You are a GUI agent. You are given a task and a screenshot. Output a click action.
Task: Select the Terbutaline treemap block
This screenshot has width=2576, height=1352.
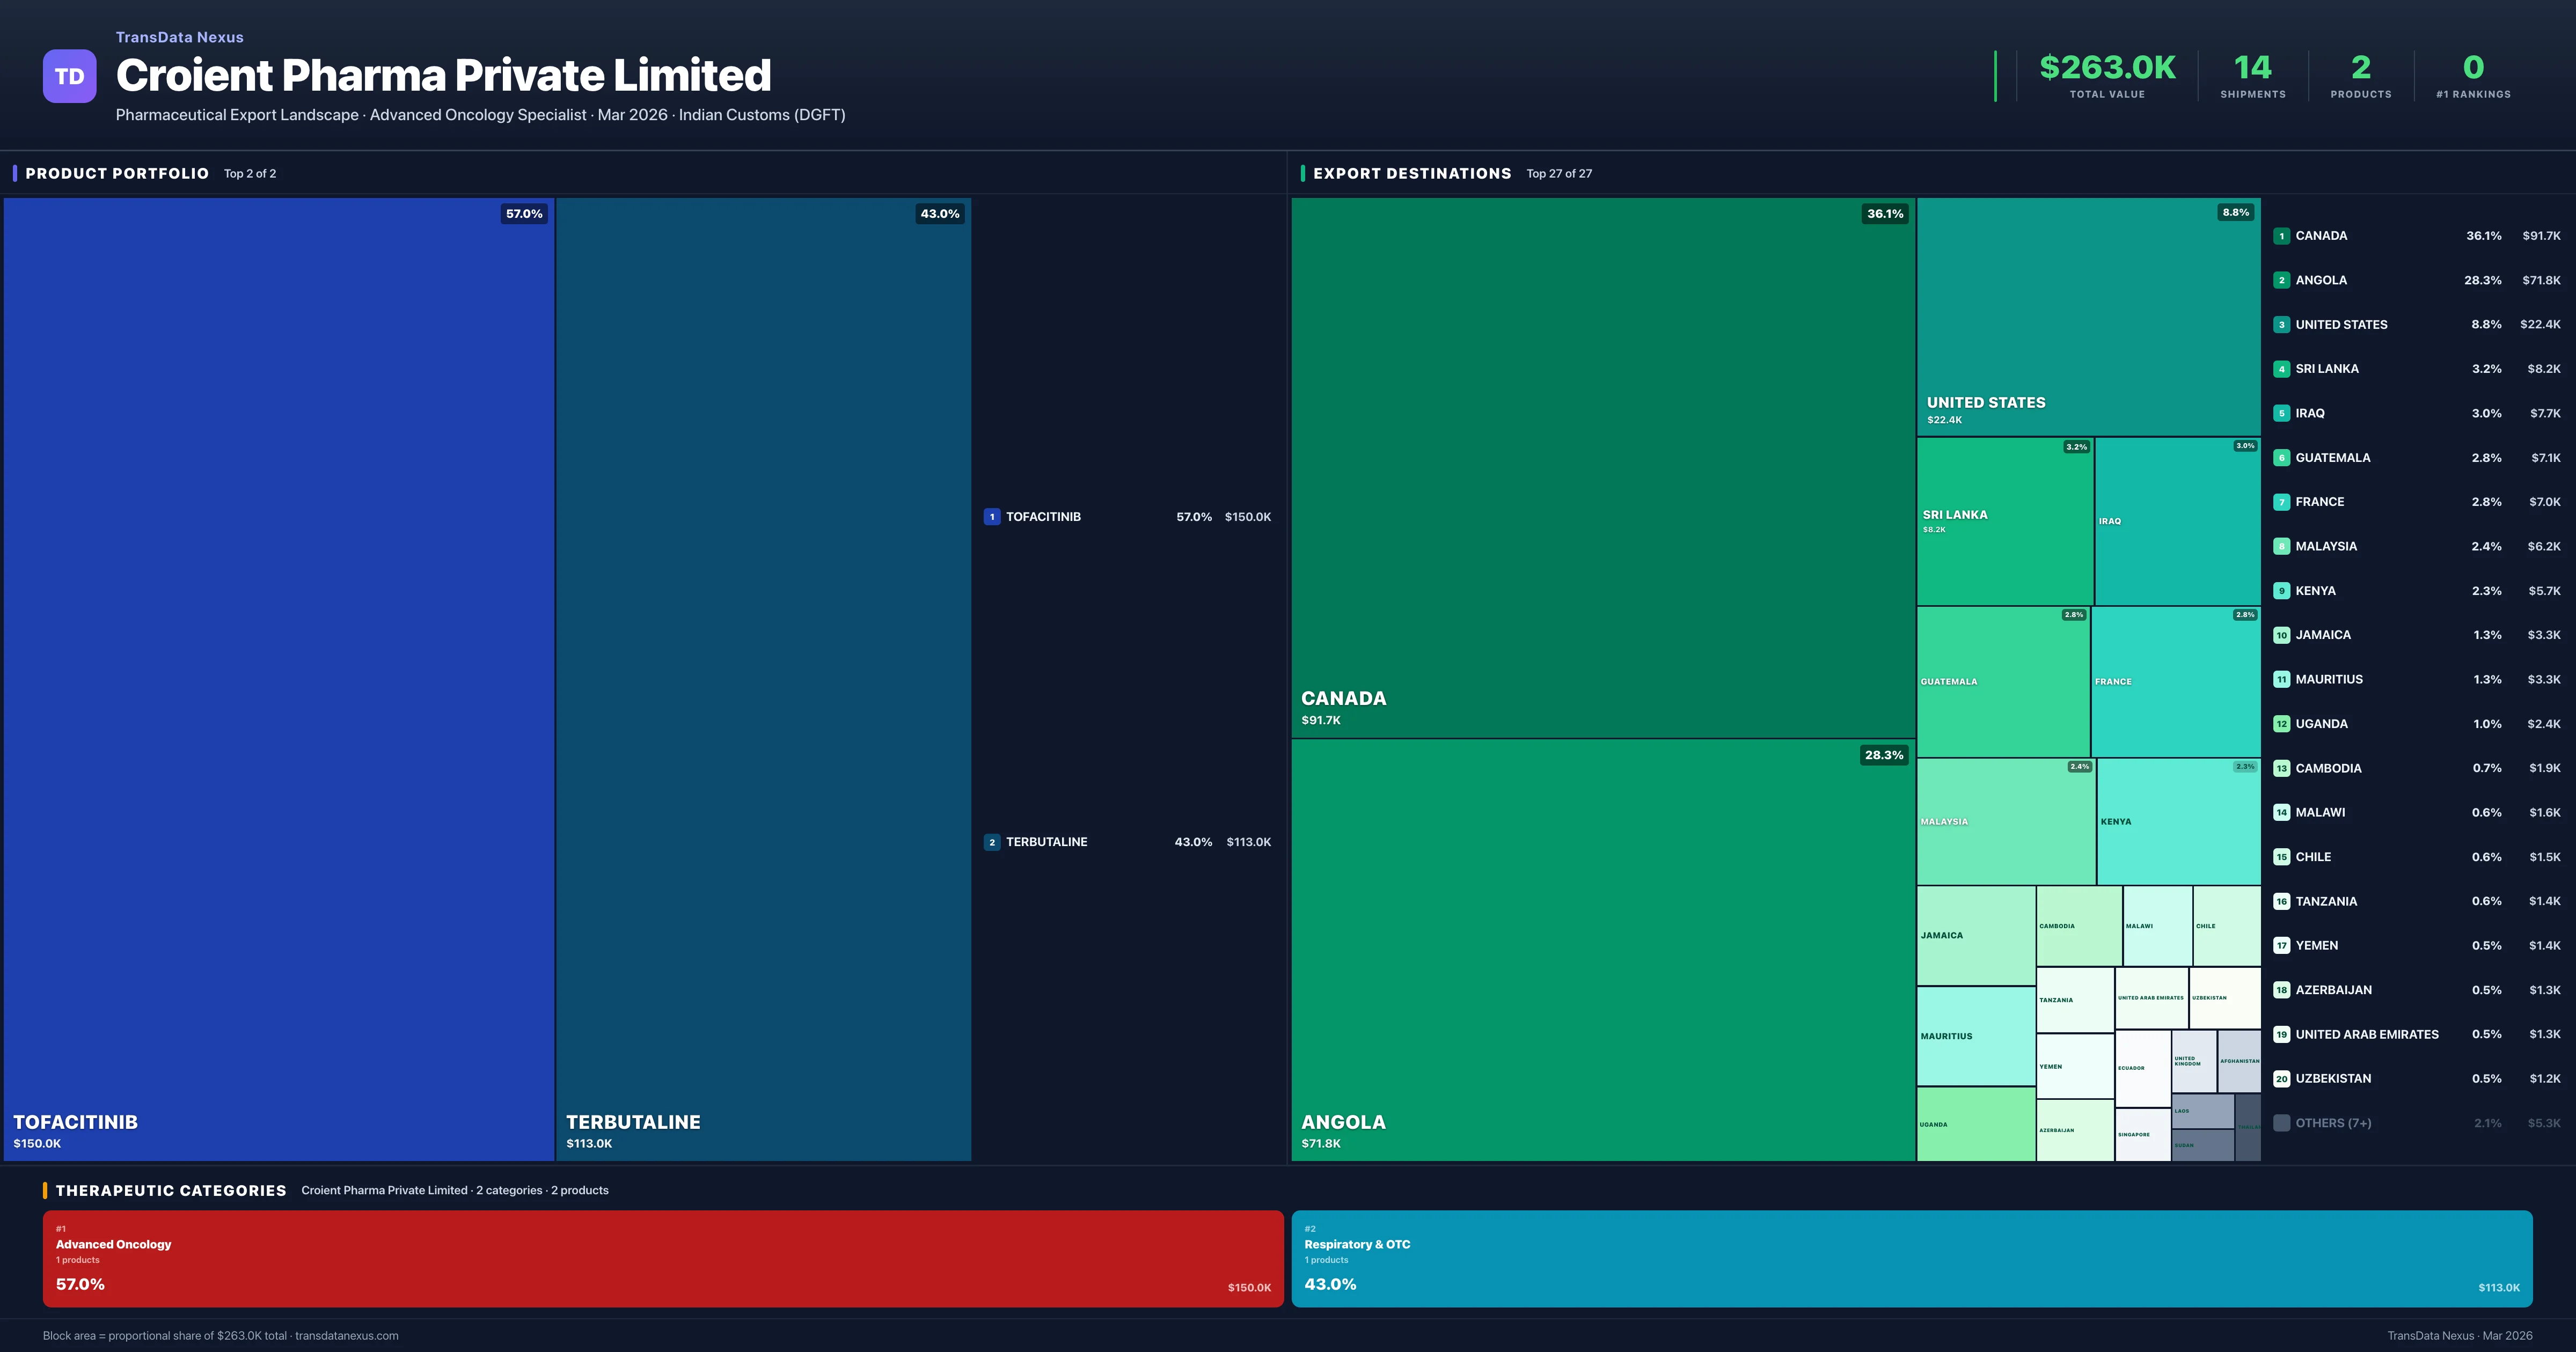pos(763,678)
